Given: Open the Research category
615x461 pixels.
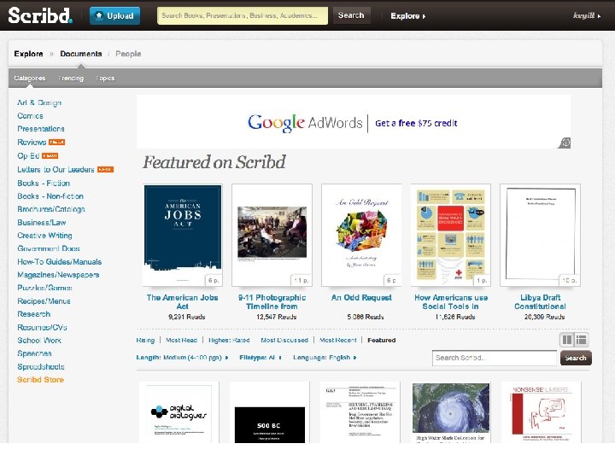Looking at the screenshot, I should [33, 314].
